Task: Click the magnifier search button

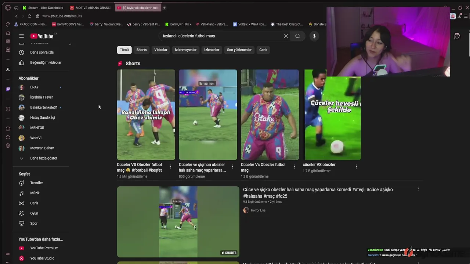Action: click(297, 36)
